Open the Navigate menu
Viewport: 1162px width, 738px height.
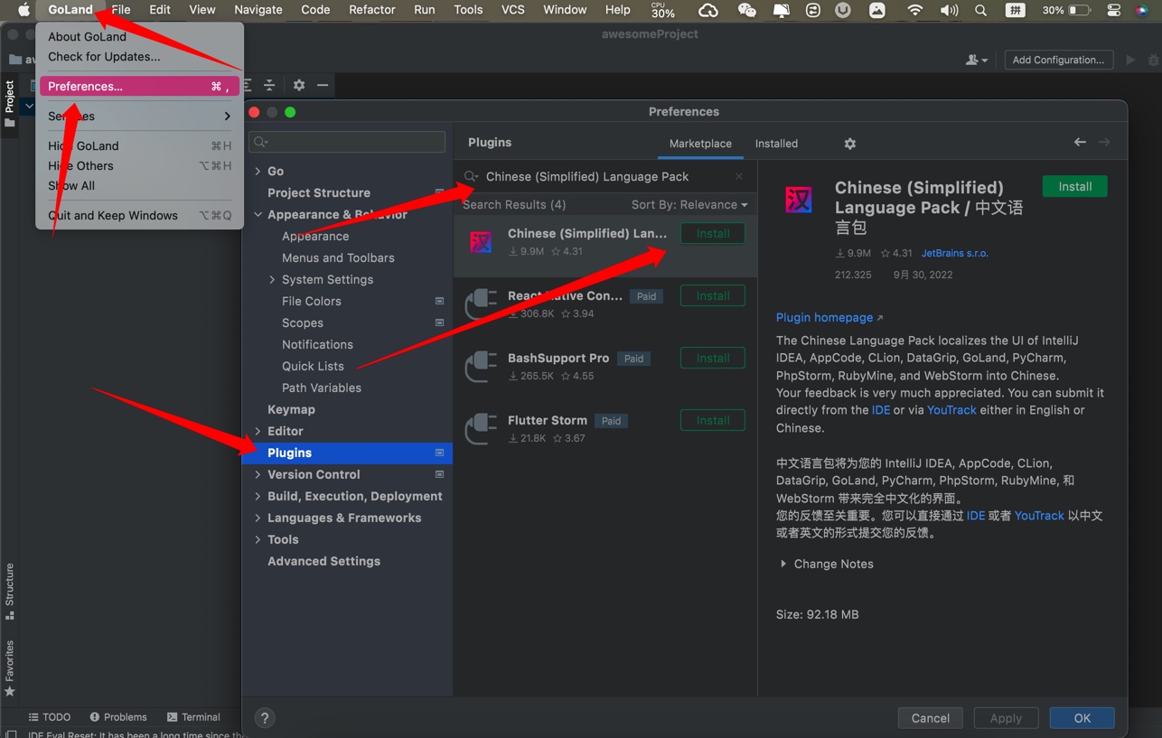[258, 10]
